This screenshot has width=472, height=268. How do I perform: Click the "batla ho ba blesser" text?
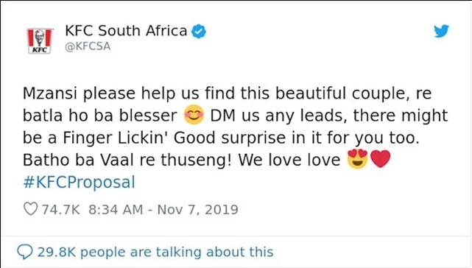click(x=100, y=116)
